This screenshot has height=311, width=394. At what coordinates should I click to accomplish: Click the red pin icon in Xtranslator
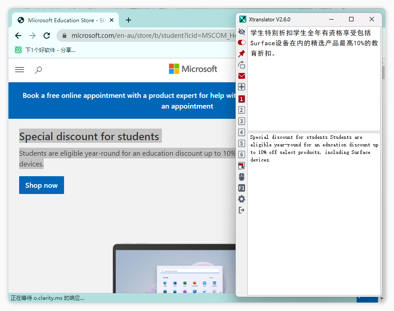tap(241, 53)
